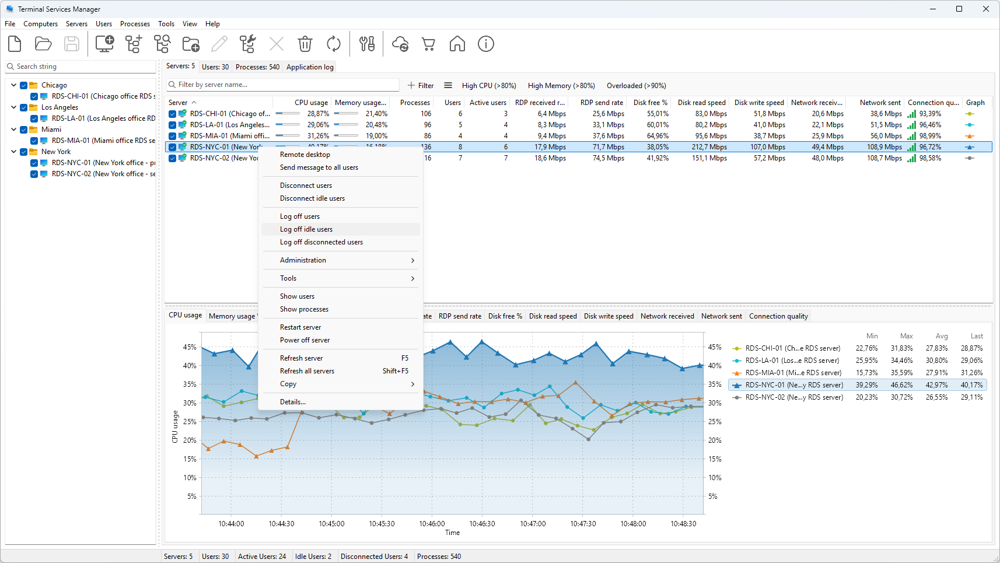
Task: Toggle RDS-CHI-01 checkbox in server table
Action: (x=172, y=114)
